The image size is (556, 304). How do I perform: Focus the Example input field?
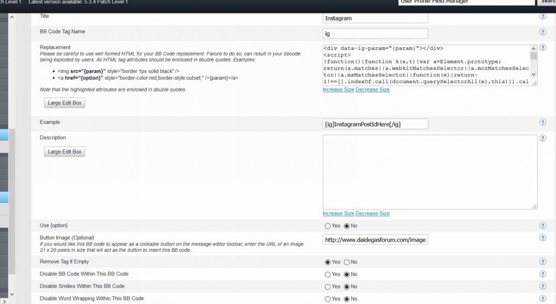pos(375,124)
